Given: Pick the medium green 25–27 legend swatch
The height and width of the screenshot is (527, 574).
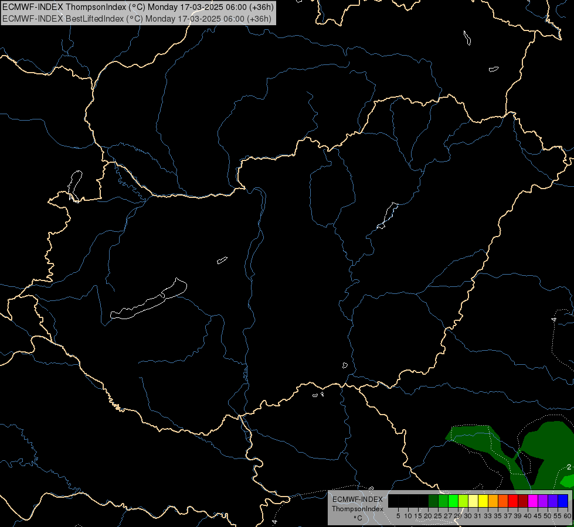Looking at the screenshot, I should (443, 501).
